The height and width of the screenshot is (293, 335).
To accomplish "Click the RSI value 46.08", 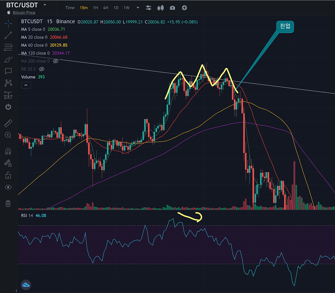I will click(x=41, y=215).
